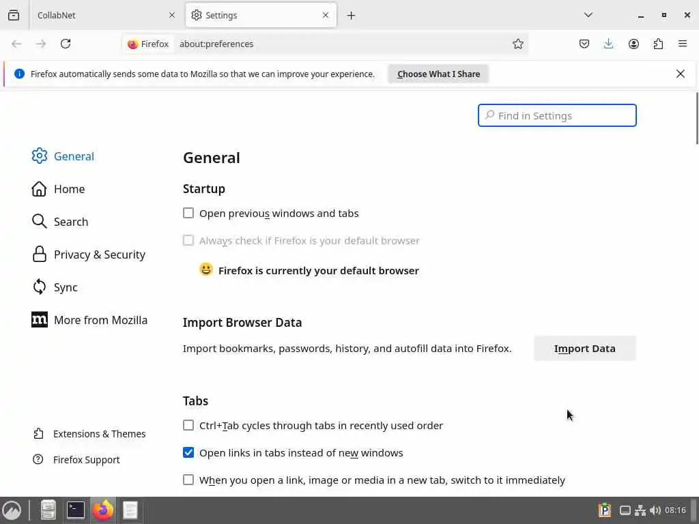Viewport: 699px width, 524px height.
Task: Enable Ctrl+Tab cycles through tabs checkbox
Action: pos(188,425)
